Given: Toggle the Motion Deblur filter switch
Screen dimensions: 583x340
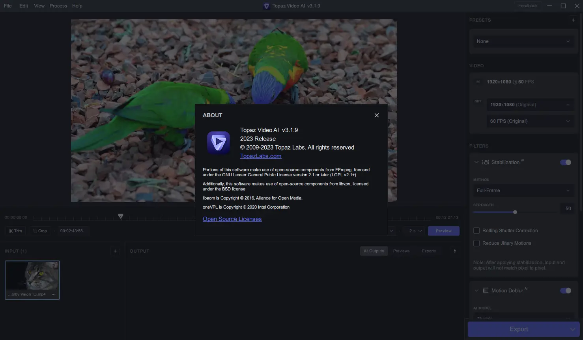Looking at the screenshot, I should (566, 290).
